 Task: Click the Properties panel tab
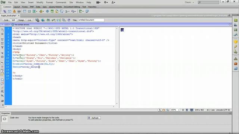6,113
